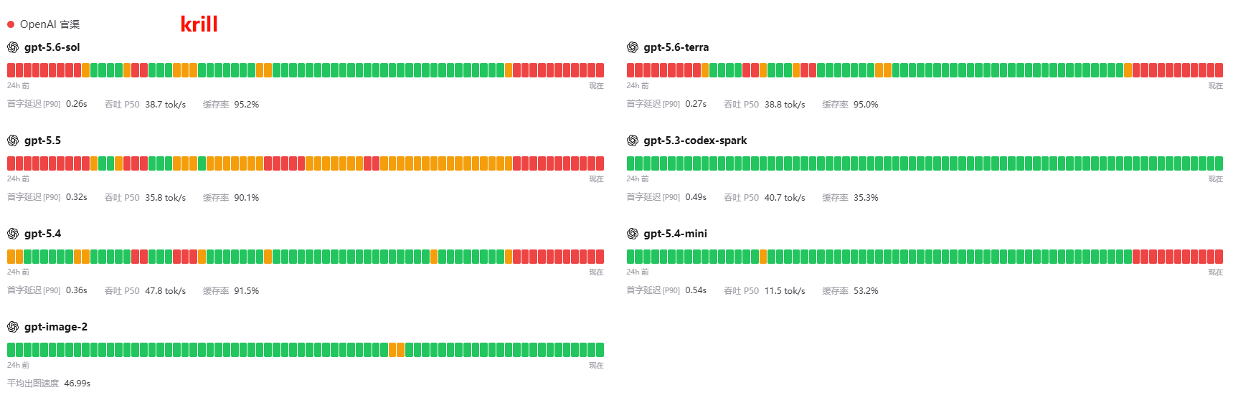Image resolution: width=1233 pixels, height=400 pixels.
Task: Select gpt-5.5 latency value 0.32s
Action: click(x=77, y=197)
